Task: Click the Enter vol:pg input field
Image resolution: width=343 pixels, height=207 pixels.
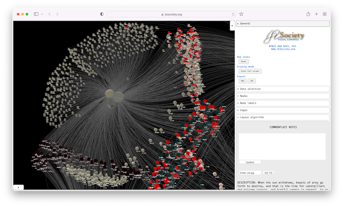Action: click(250, 173)
